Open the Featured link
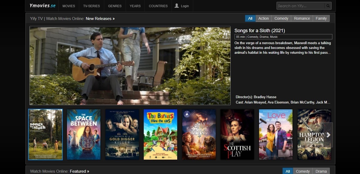Viewport: 360px width, 174px height. 78,171
